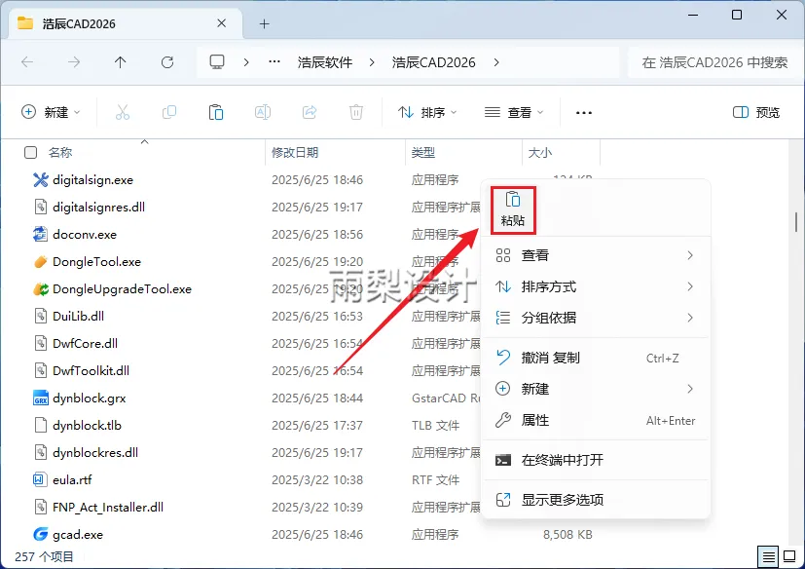805x569 pixels.
Task: Select DuiLib.dll file name
Action: pos(78,316)
